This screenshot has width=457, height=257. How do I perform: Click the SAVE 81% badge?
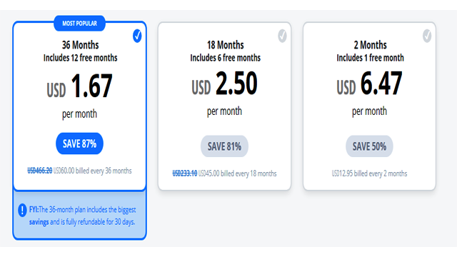224,146
